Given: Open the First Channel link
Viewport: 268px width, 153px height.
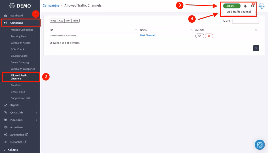Looking at the screenshot, I should click(148, 35).
